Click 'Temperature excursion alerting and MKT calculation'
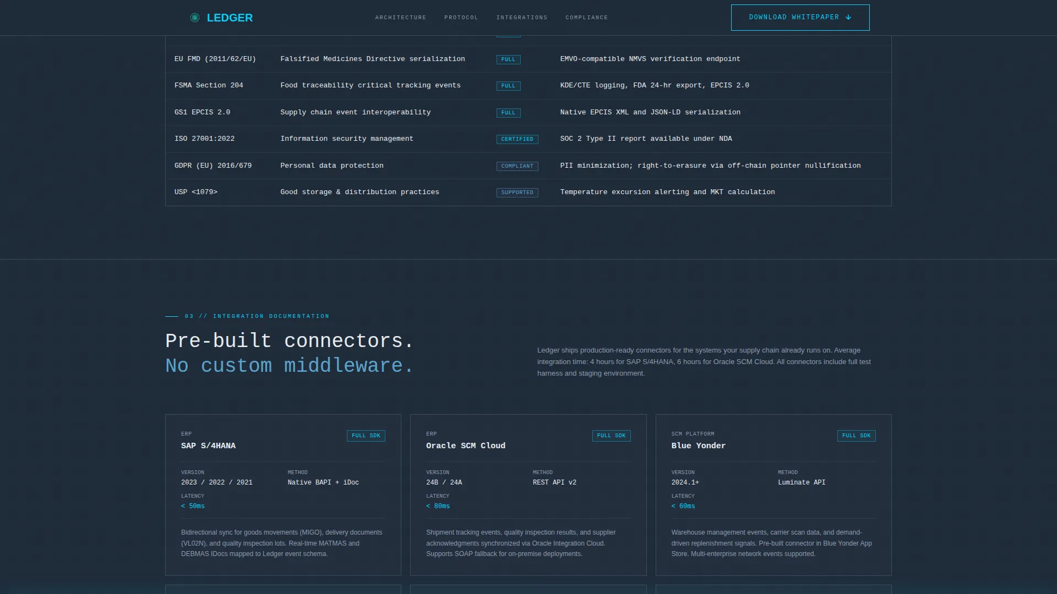 667,192
